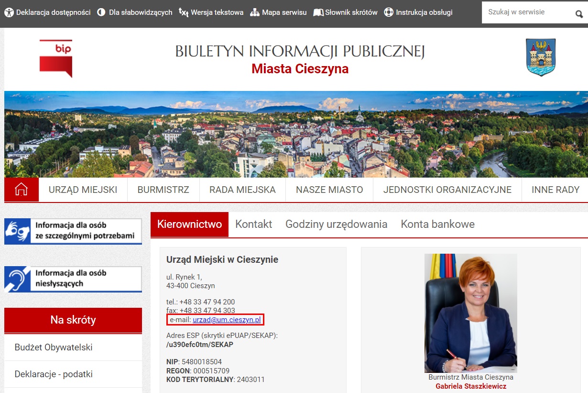
Task: Switch to the text version icon
Action: (183, 12)
